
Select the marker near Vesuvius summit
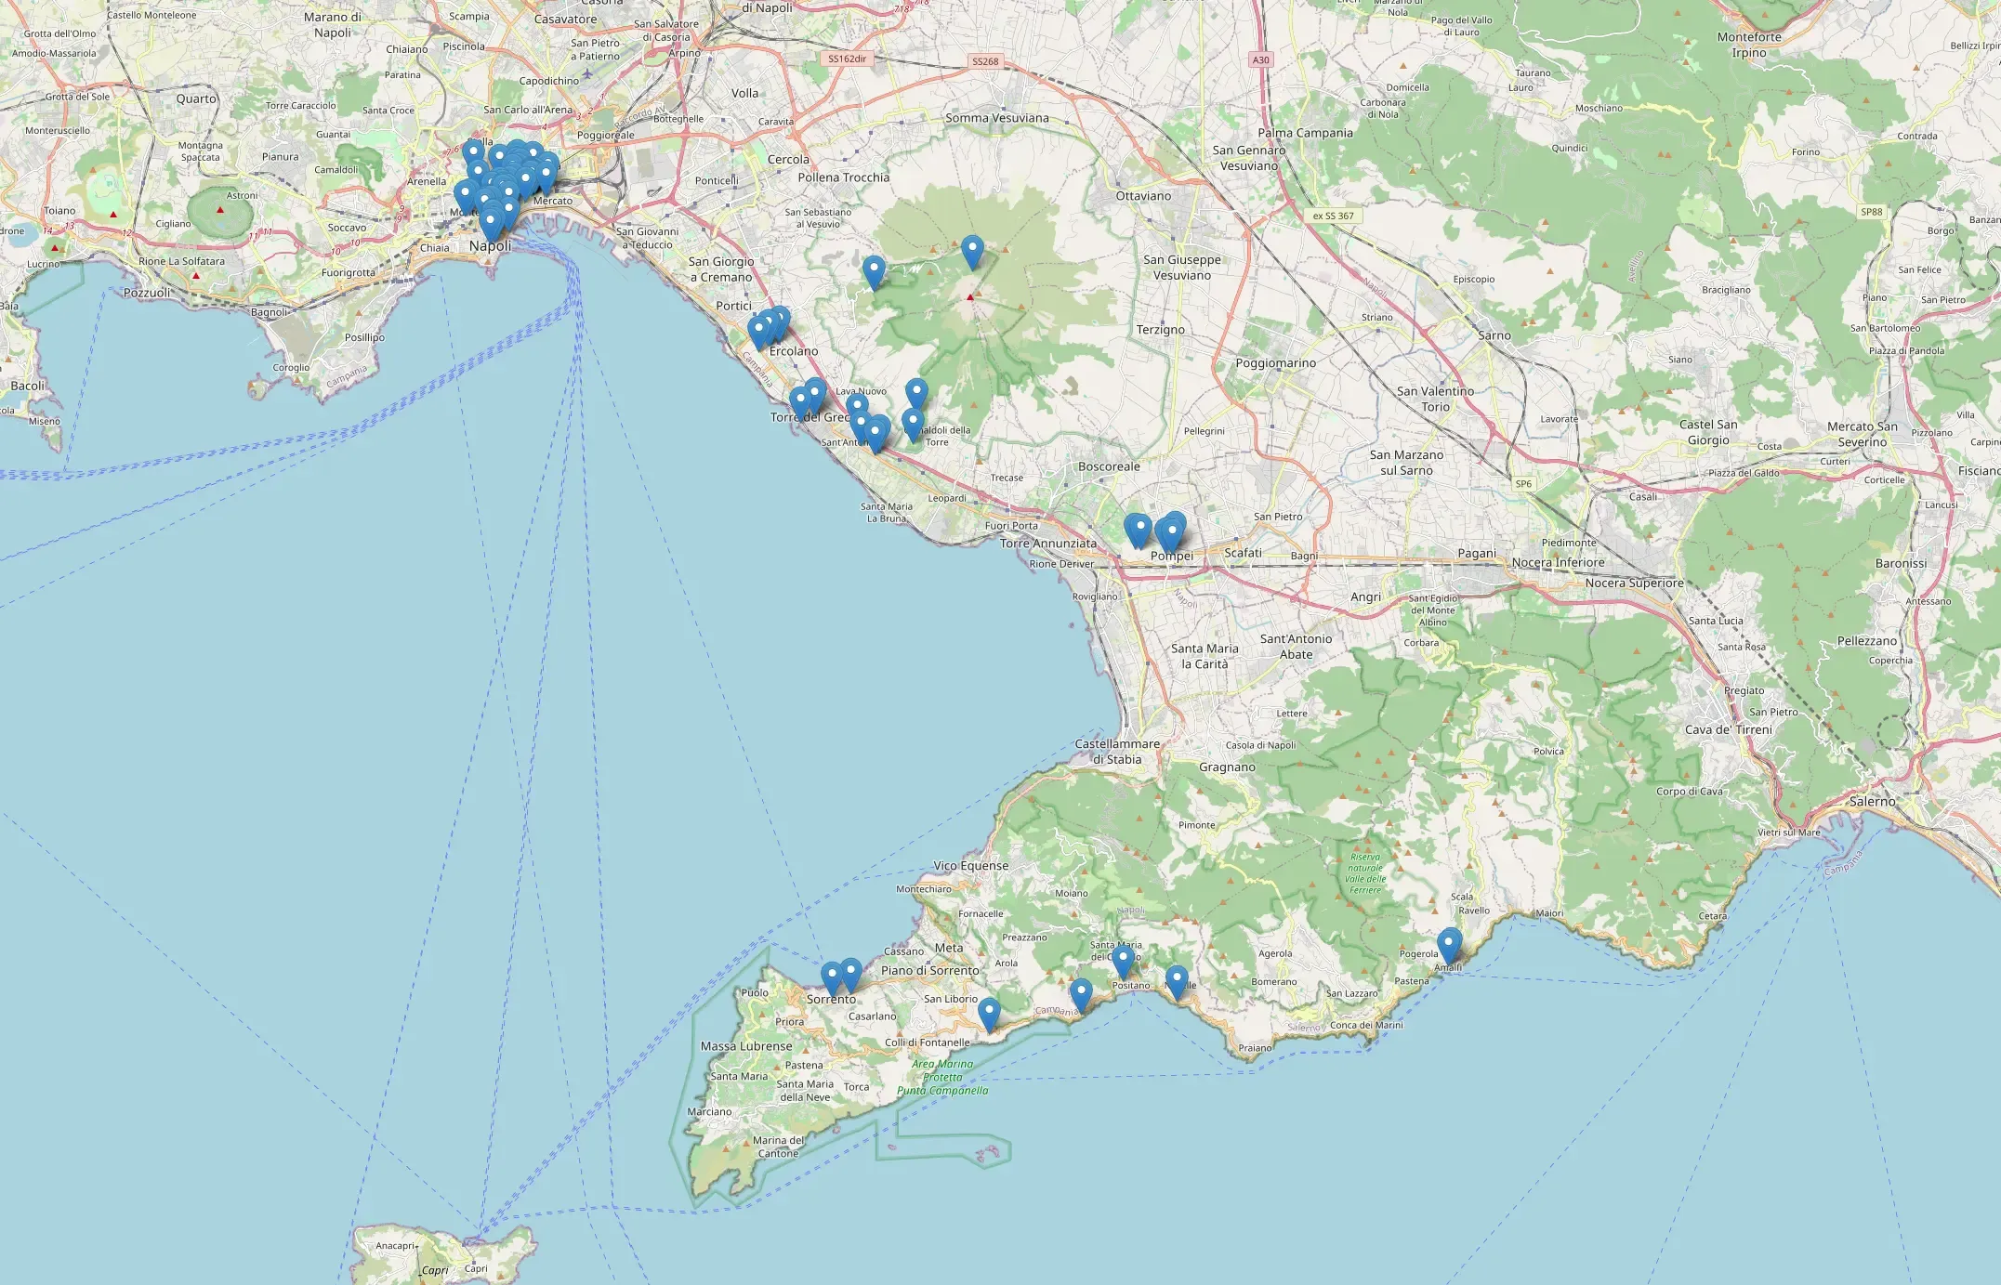[x=971, y=250]
